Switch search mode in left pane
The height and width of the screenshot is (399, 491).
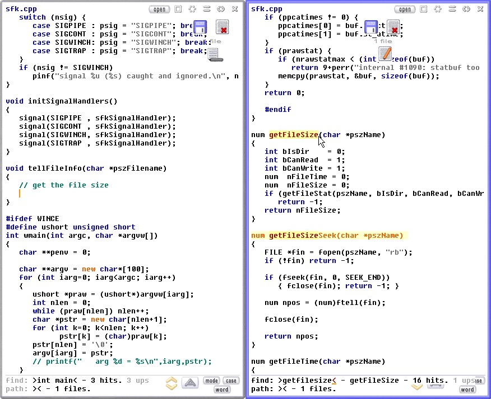point(211,381)
